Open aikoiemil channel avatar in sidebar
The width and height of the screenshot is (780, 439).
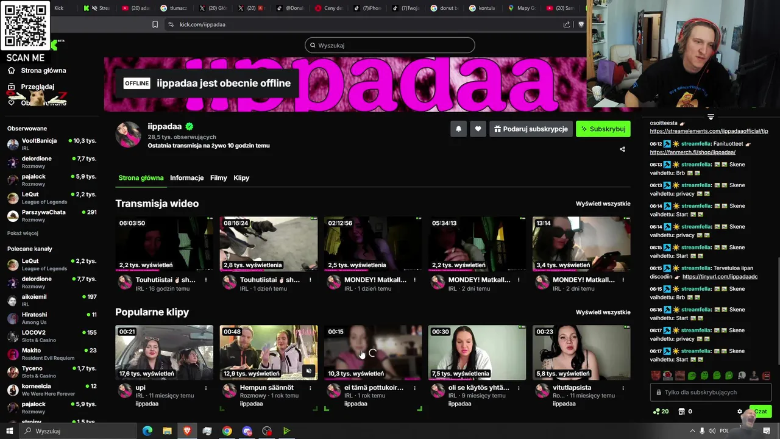[13, 301]
